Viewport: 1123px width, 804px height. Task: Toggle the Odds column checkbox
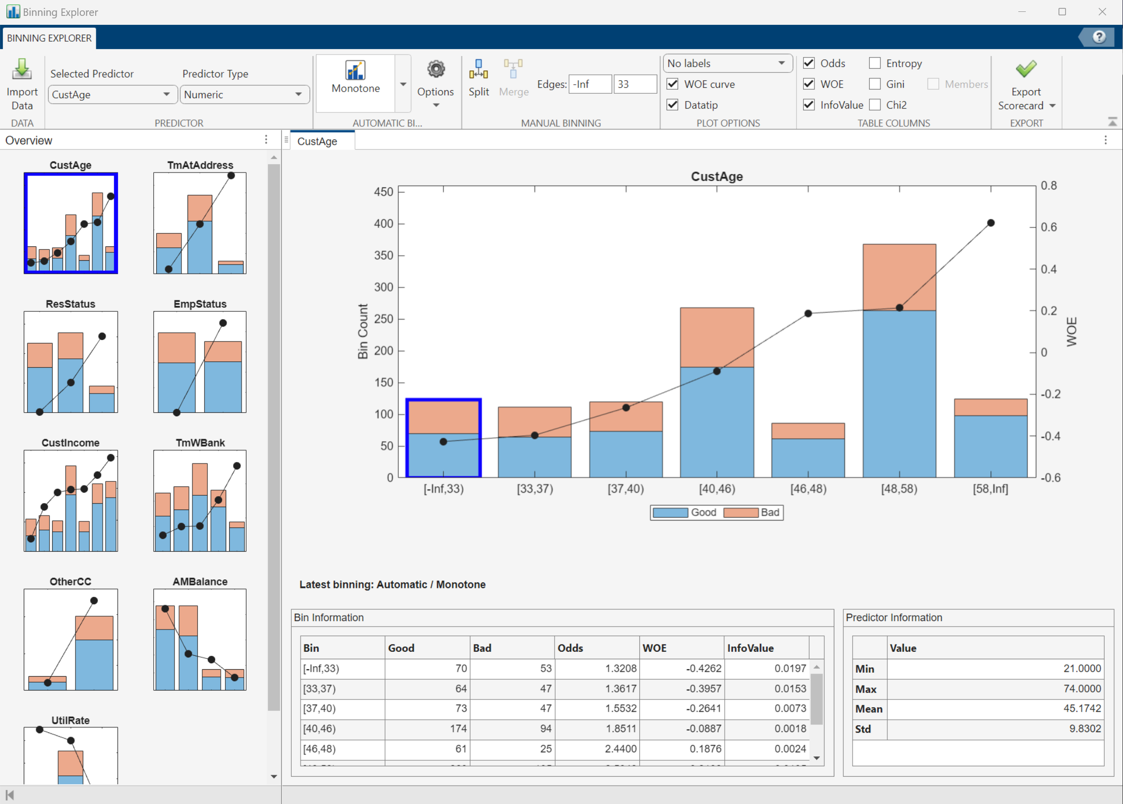pyautogui.click(x=809, y=63)
